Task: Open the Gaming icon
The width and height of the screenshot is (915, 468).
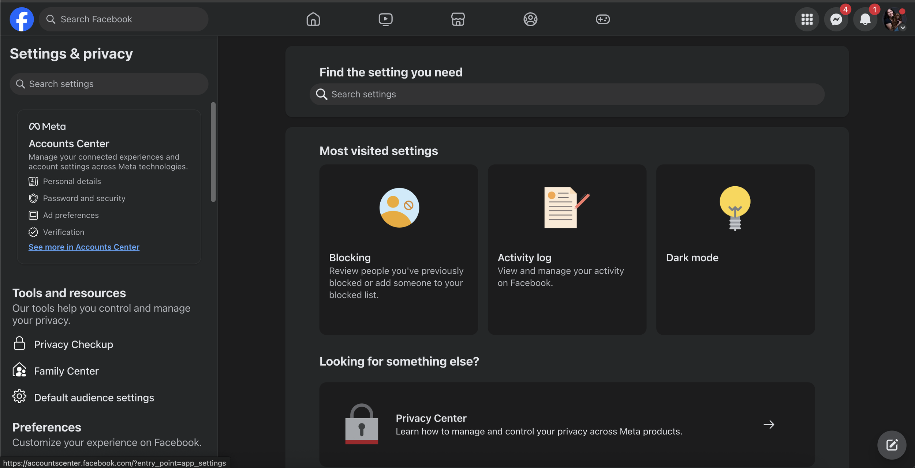Action: 603,19
